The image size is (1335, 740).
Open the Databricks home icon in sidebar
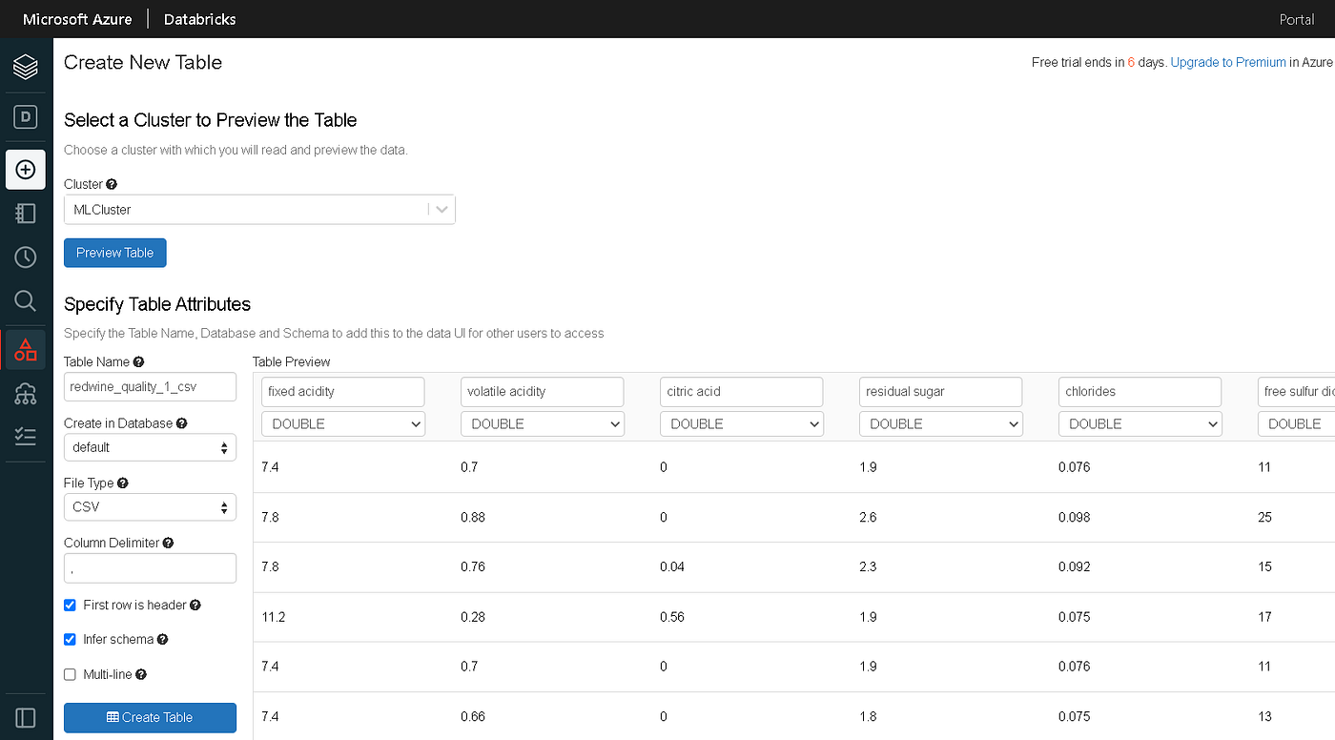click(x=25, y=67)
